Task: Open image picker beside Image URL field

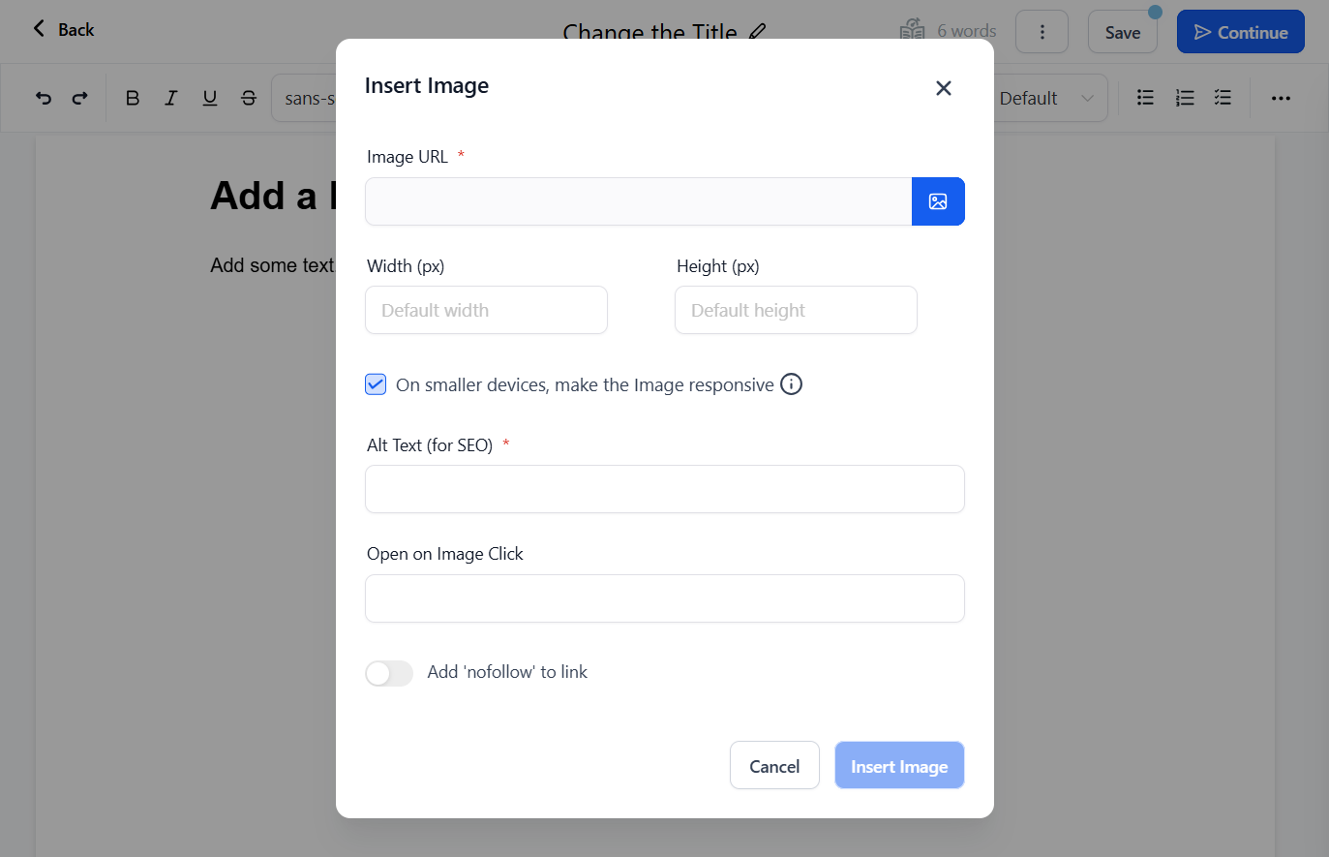Action: click(x=938, y=201)
